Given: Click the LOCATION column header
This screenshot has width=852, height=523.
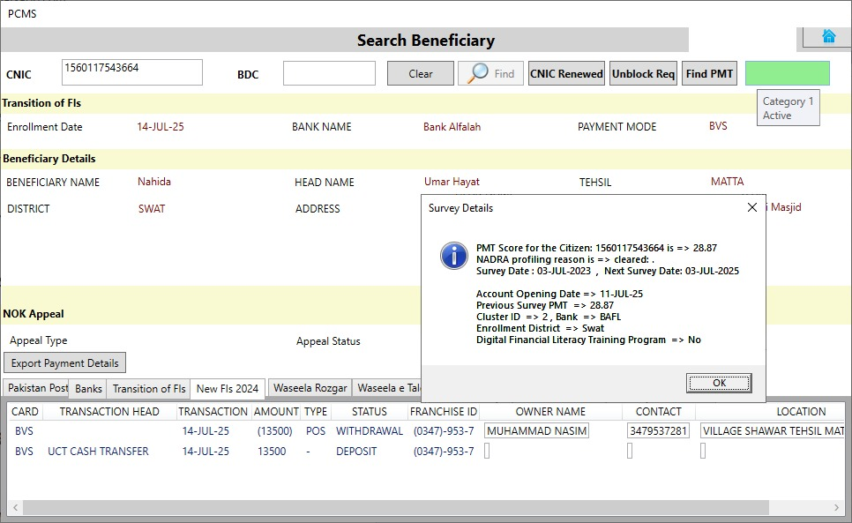Looking at the screenshot, I should coord(801,412).
